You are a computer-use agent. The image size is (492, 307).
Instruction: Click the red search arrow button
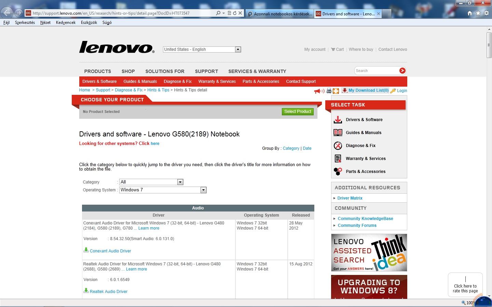402,71
